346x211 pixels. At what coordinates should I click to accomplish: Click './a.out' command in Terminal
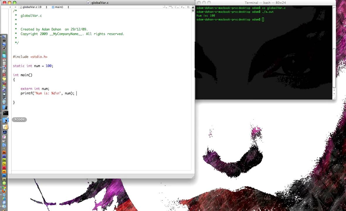(x=268, y=12)
